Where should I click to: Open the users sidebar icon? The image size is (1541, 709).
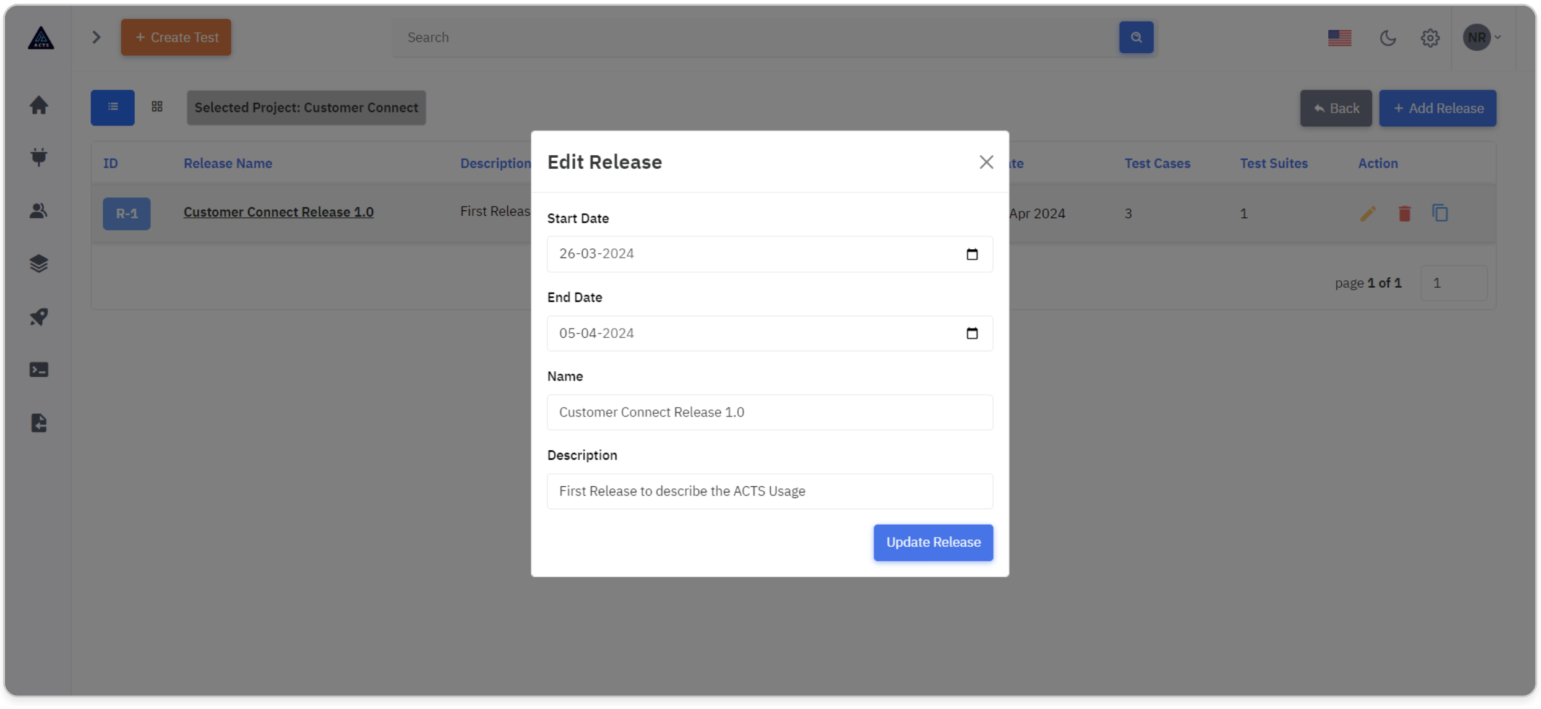pos(39,211)
